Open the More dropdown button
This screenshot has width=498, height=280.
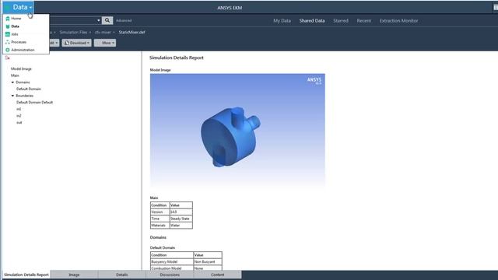pyautogui.click(x=105, y=43)
